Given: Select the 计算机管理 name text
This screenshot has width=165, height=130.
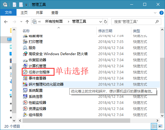Looking at the screenshot, I should tap(37, 66).
